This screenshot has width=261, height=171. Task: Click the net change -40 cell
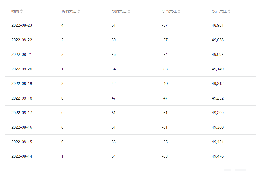coord(165,84)
